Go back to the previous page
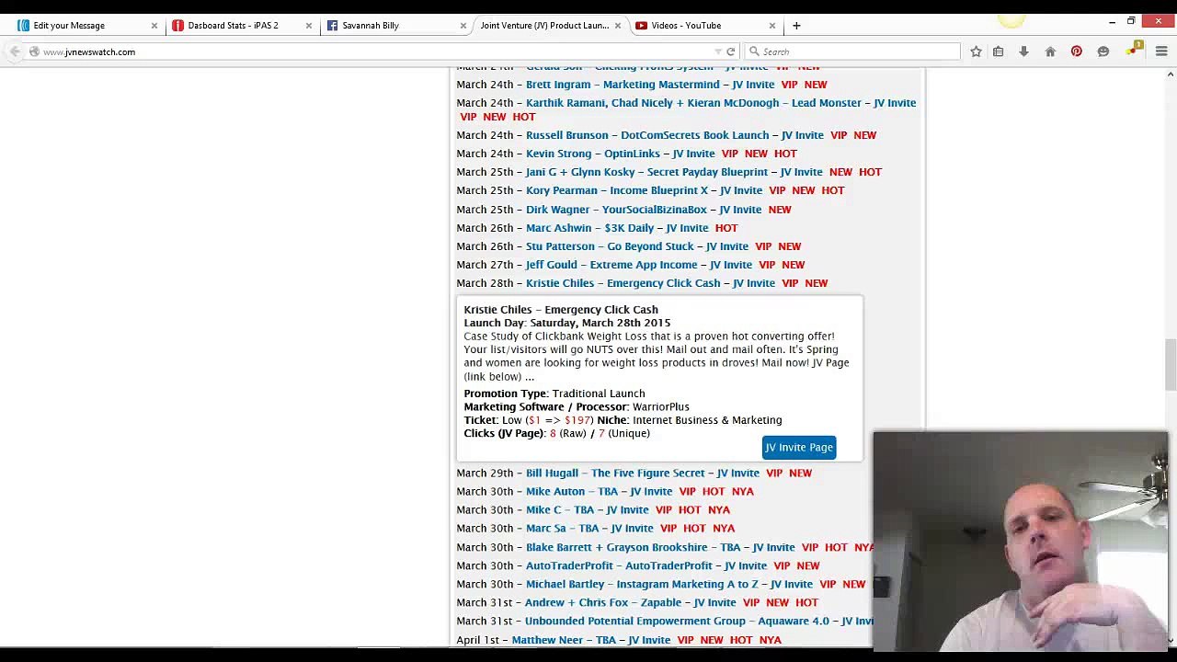The image size is (1177, 662). pos(15,51)
